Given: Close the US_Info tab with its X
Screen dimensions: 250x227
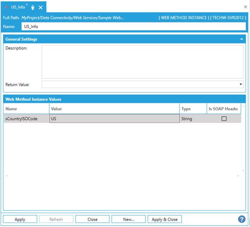Looking at the screenshot, I should [41, 7].
